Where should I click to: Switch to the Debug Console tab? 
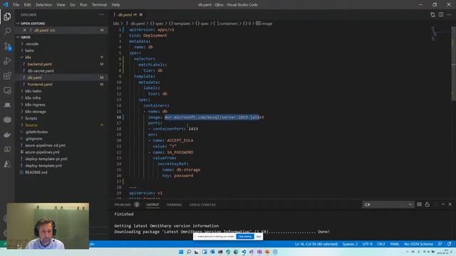point(202,205)
